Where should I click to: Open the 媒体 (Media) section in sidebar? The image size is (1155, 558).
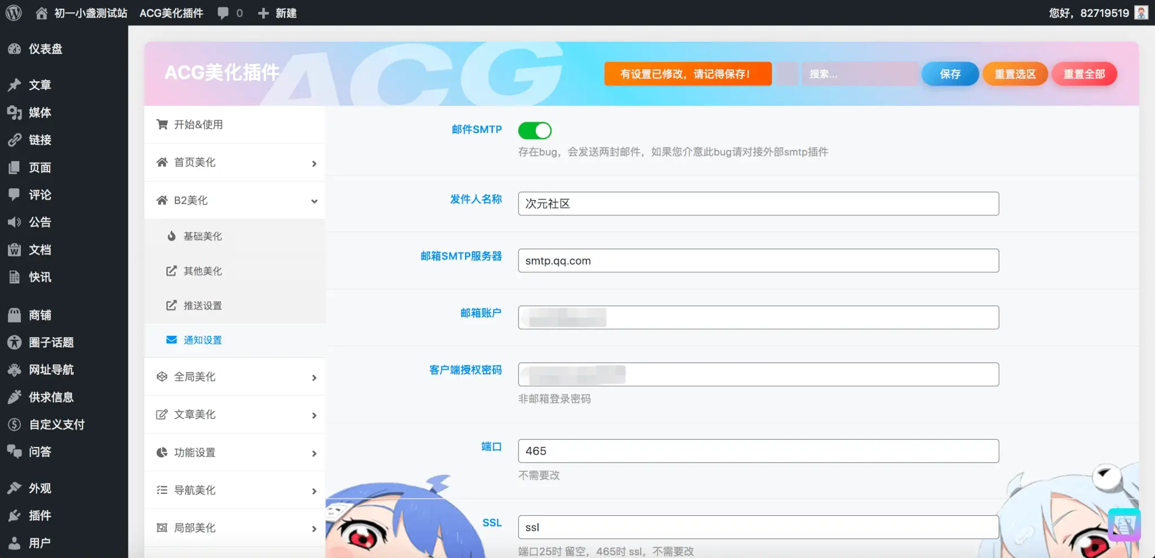point(39,113)
